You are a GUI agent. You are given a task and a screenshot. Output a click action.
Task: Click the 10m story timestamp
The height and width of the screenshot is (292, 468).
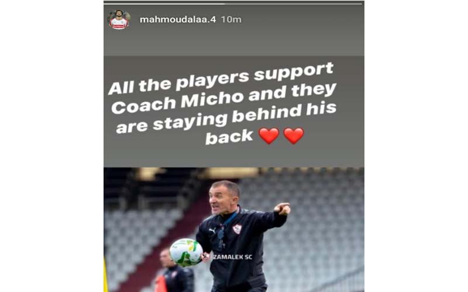coord(231,20)
